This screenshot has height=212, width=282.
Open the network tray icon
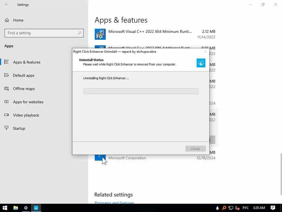point(231,208)
